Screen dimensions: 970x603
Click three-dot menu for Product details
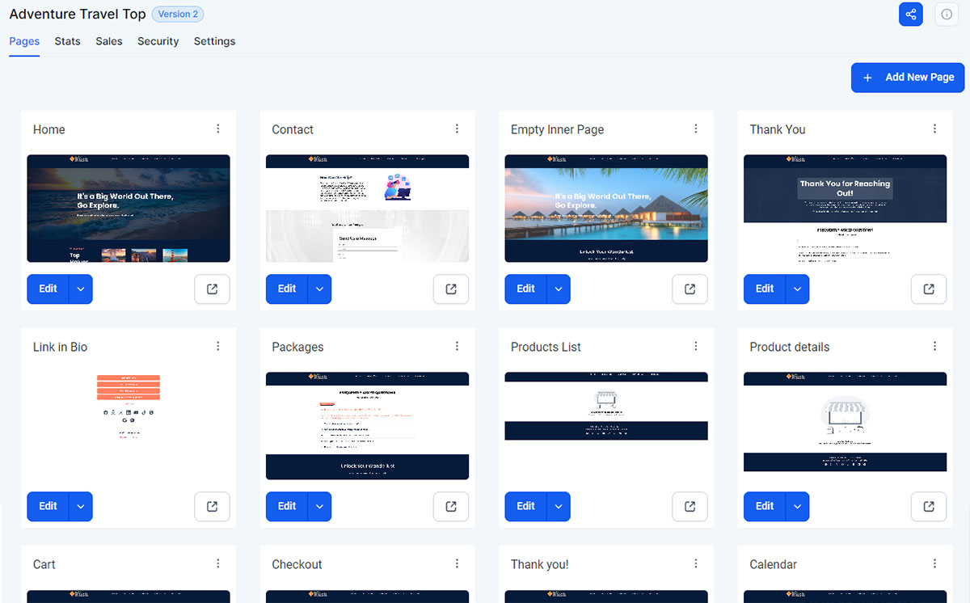pos(934,347)
